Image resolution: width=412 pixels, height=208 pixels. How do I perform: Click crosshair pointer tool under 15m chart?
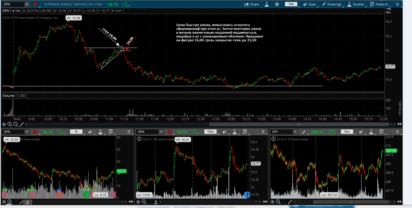click(x=139, y=202)
